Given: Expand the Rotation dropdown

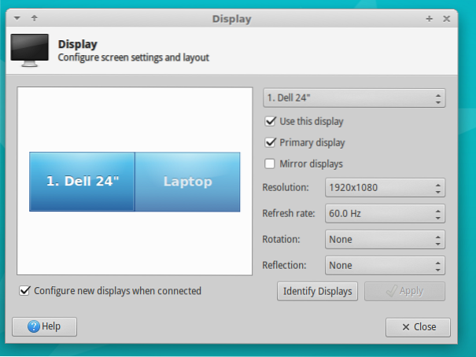Looking at the screenshot, I should pyautogui.click(x=385, y=240).
